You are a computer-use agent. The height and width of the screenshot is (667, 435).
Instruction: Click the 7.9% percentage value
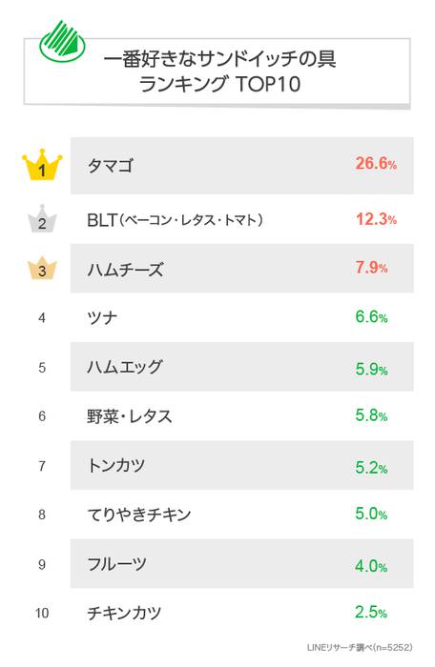pos(371,268)
